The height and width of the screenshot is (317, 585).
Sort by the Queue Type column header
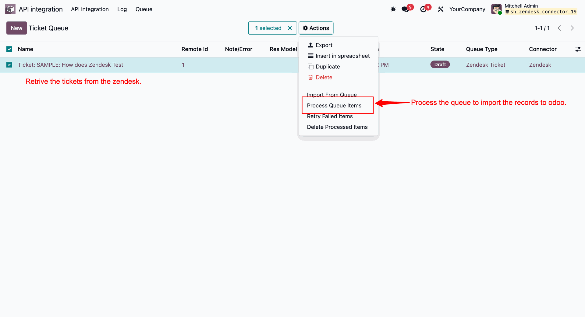(482, 49)
